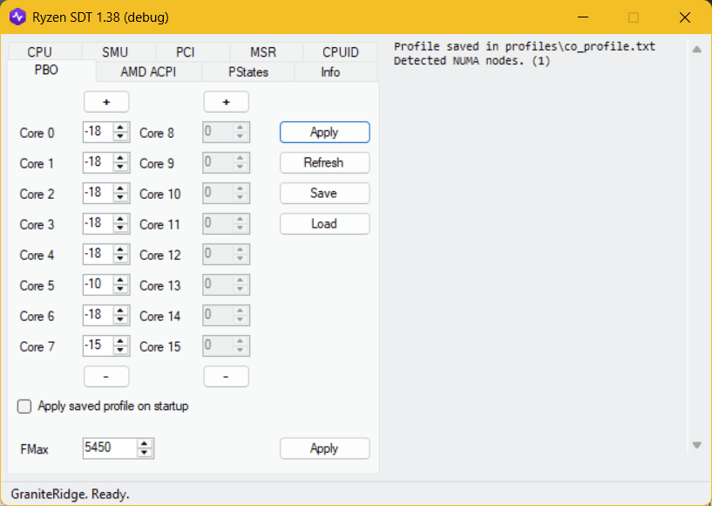Select the PCI tab
The image size is (712, 506).
point(193,51)
